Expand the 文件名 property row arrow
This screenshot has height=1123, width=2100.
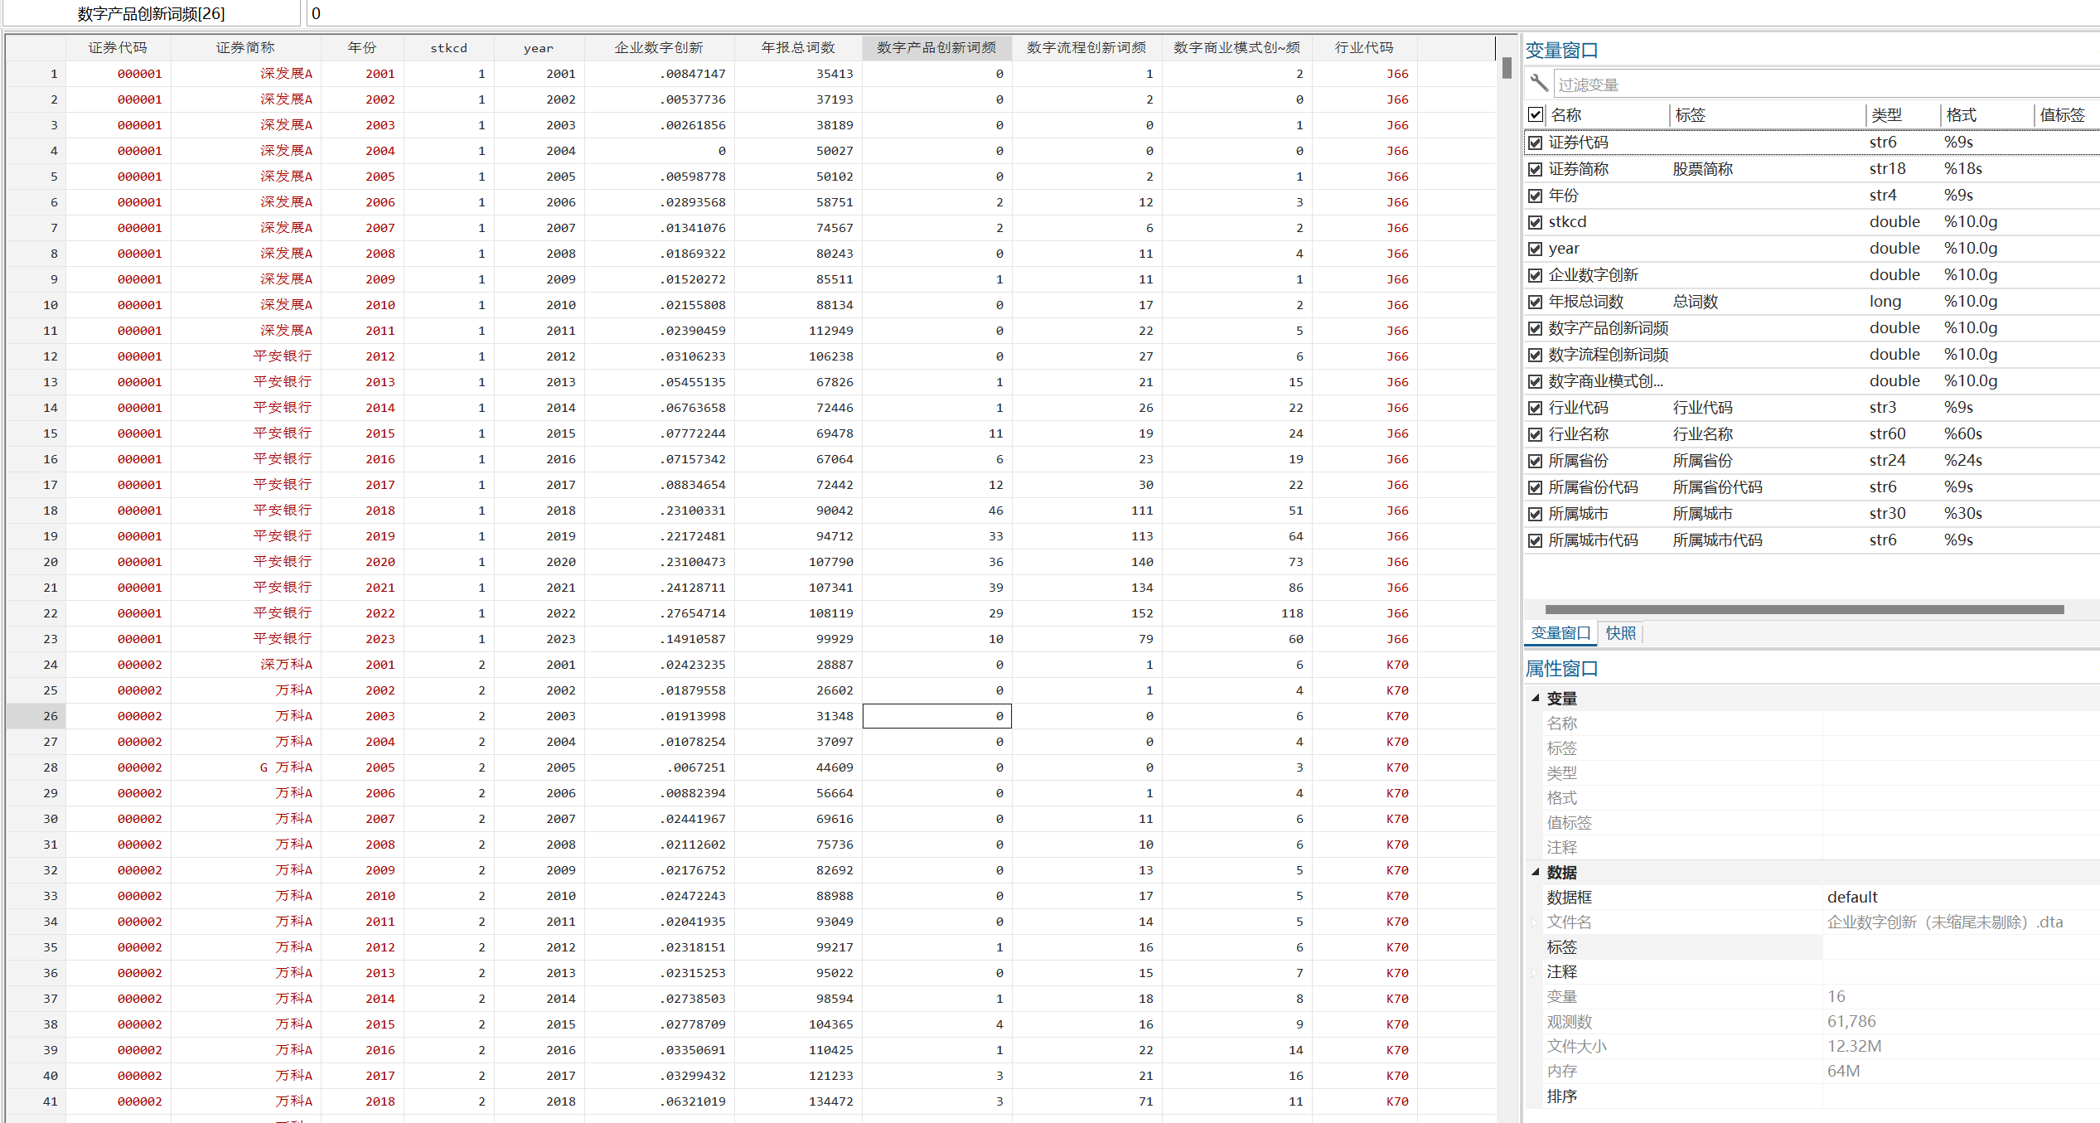[x=1534, y=922]
